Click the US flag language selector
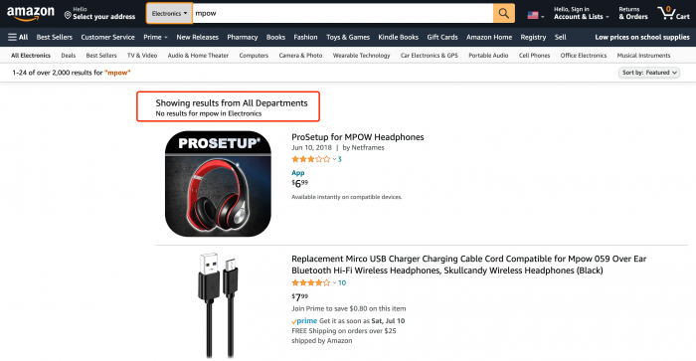 pos(536,16)
